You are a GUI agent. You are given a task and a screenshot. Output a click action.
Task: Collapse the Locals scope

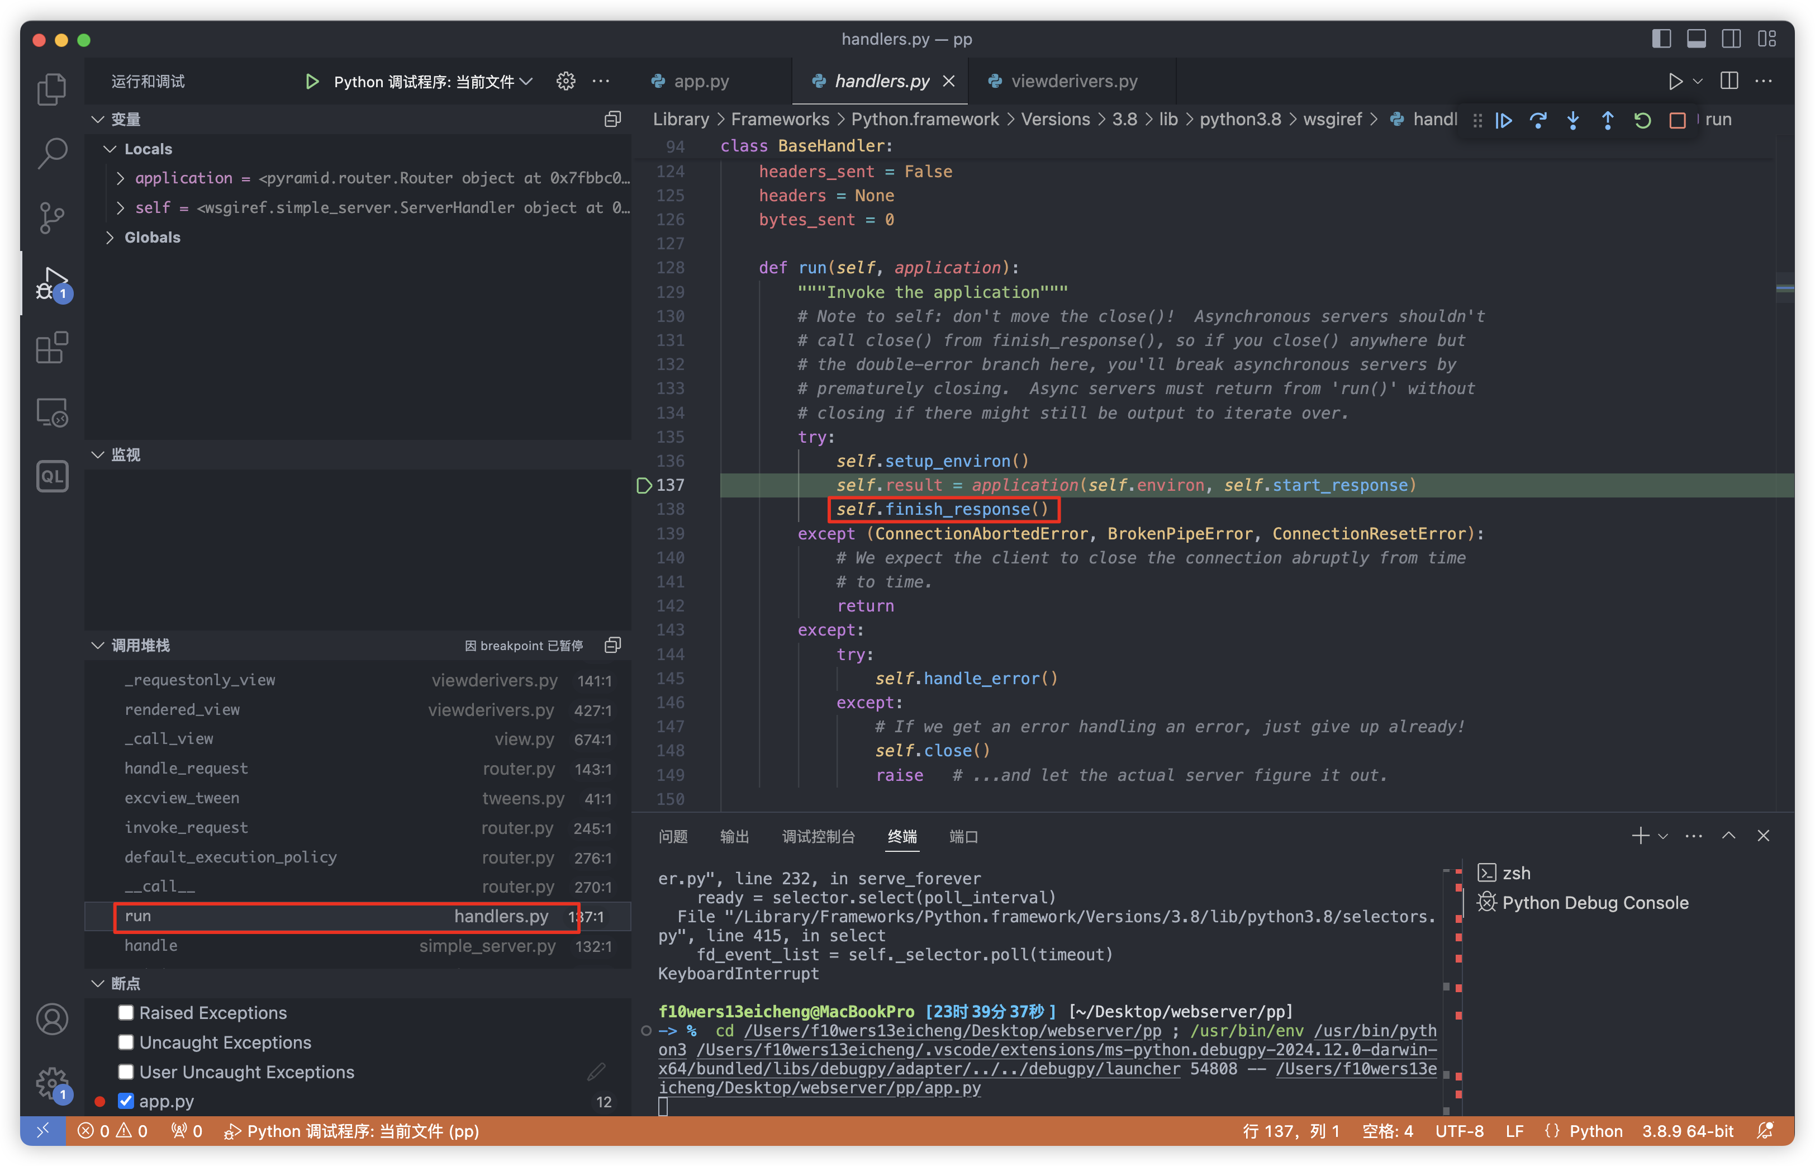[110, 148]
